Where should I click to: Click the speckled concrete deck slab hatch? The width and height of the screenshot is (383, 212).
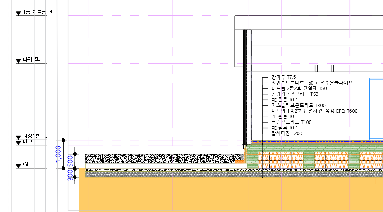156,158
